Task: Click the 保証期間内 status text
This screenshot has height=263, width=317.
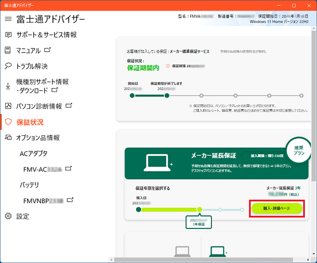Action: click(143, 68)
